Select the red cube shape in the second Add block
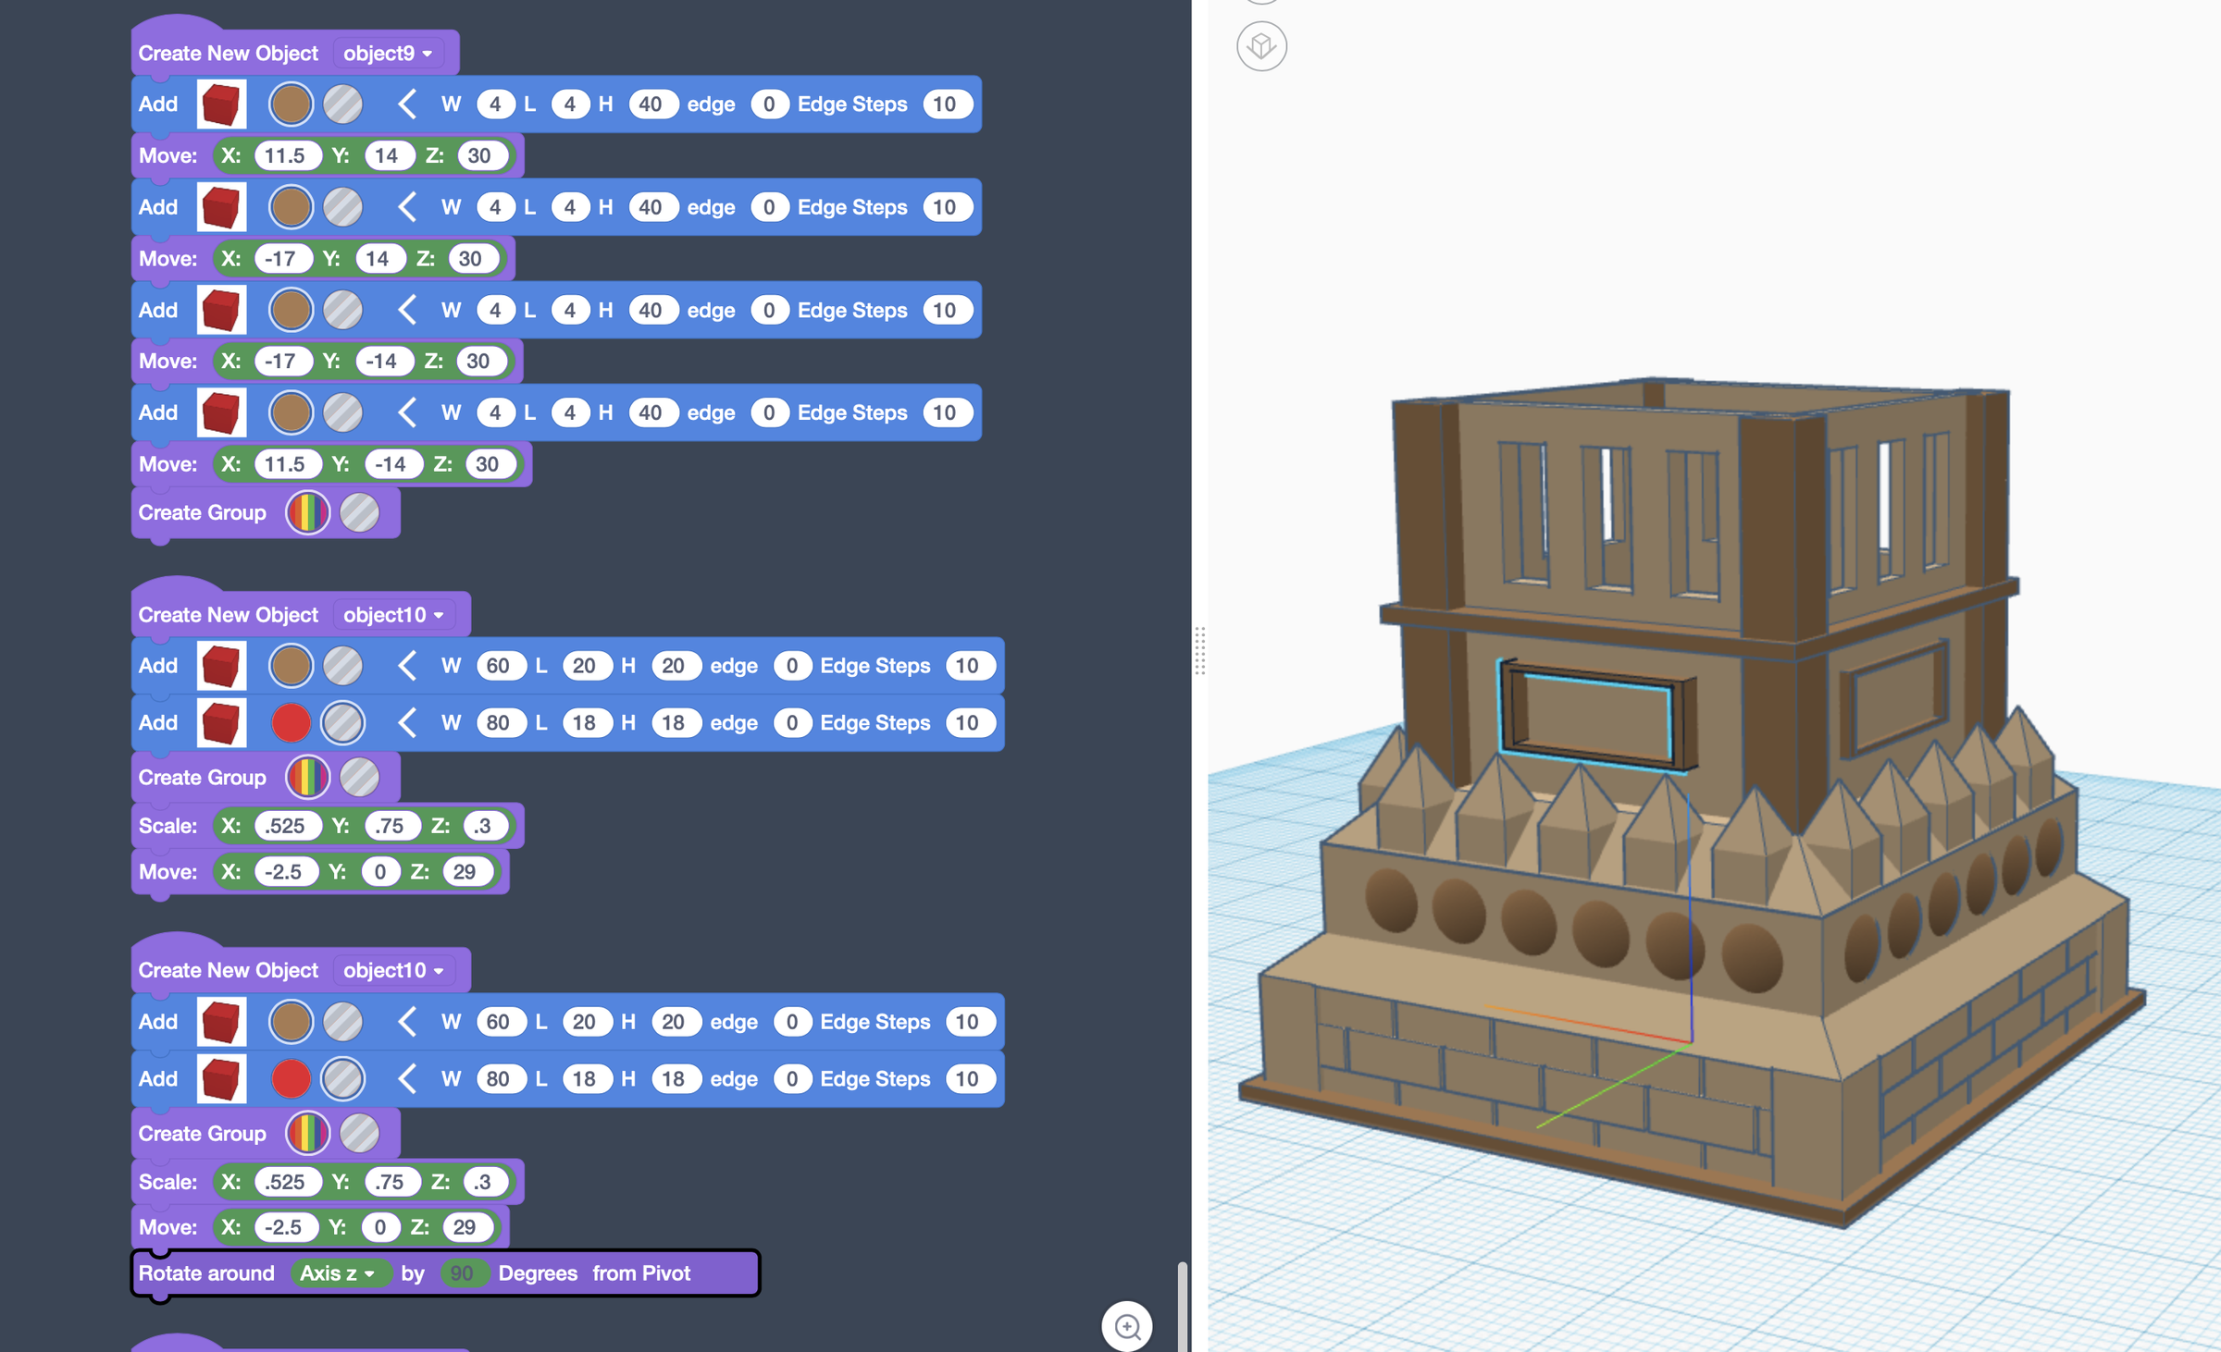The image size is (2221, 1352). [x=220, y=207]
